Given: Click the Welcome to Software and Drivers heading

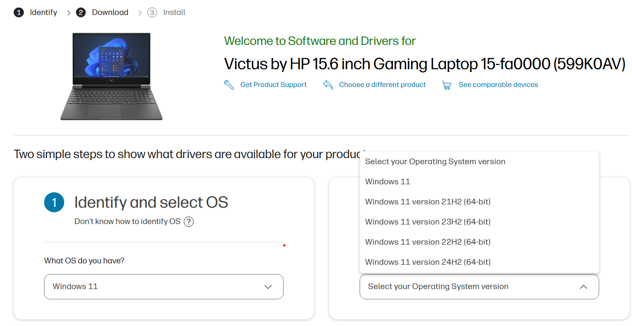Looking at the screenshot, I should tap(320, 41).
